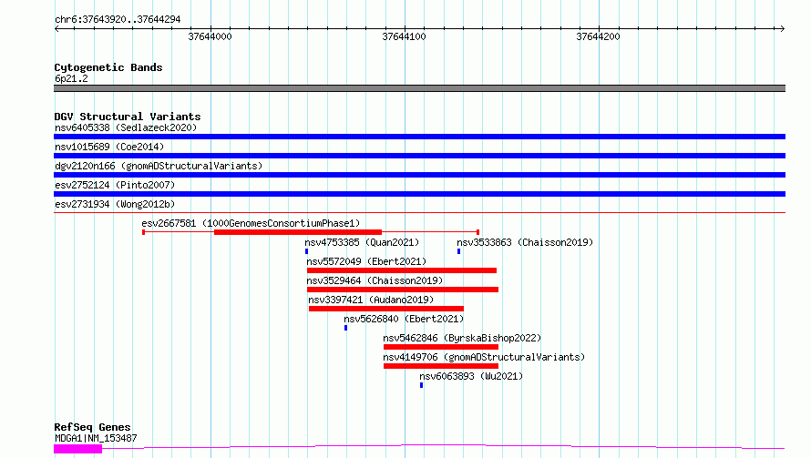The height and width of the screenshot is (458, 811).
Task: Click the blue bar of dgv2120n166
Action: coord(419,175)
